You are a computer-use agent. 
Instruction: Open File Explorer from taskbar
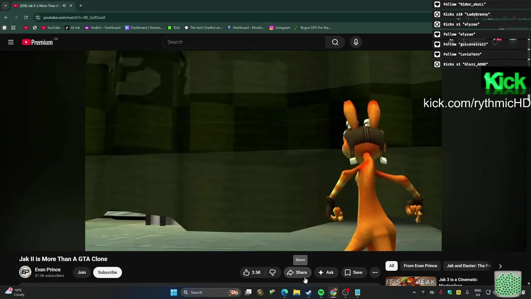[x=297, y=292]
